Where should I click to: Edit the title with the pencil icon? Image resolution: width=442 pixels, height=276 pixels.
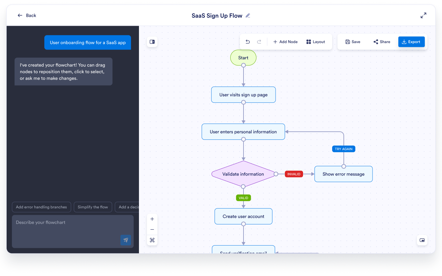248,16
